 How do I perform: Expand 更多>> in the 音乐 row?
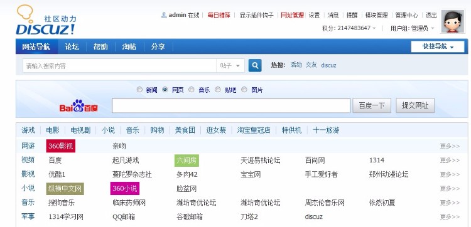click(x=450, y=203)
